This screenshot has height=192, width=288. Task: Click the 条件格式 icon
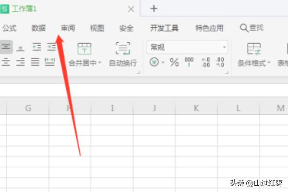[x=254, y=48]
